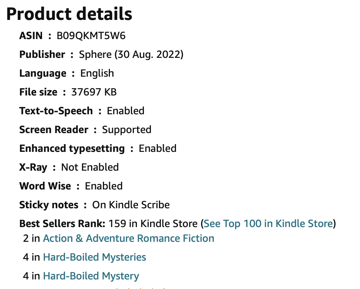The height and width of the screenshot is (289, 360).
Task: Click the Word Wise label
Action: pyautogui.click(x=45, y=186)
